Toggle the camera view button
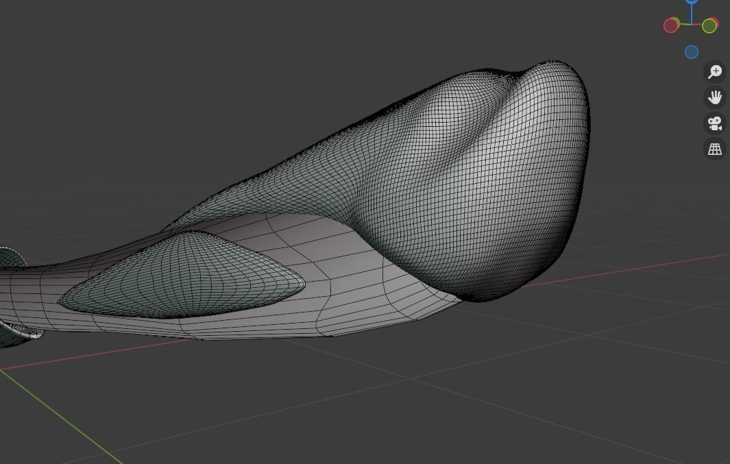Viewport: 730px width, 464px height. [715, 123]
